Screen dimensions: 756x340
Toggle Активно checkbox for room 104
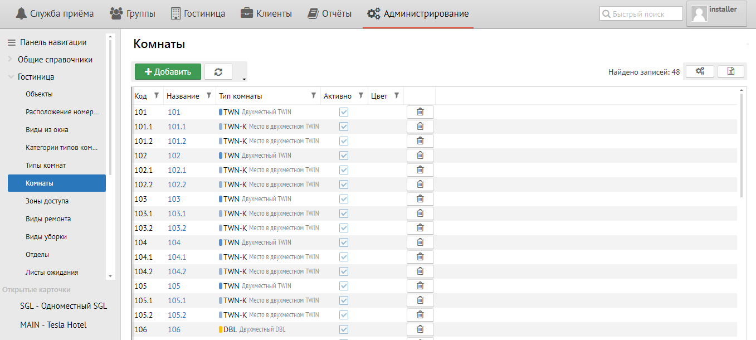344,242
